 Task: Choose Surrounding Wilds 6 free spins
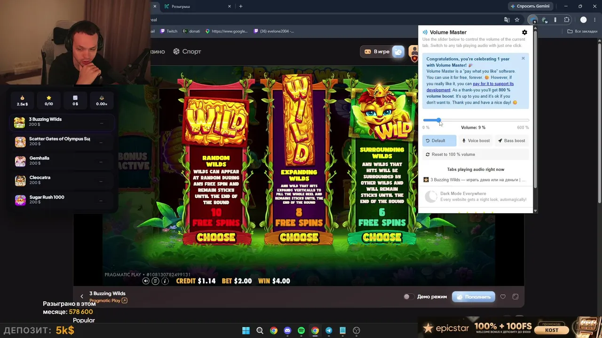click(x=381, y=238)
